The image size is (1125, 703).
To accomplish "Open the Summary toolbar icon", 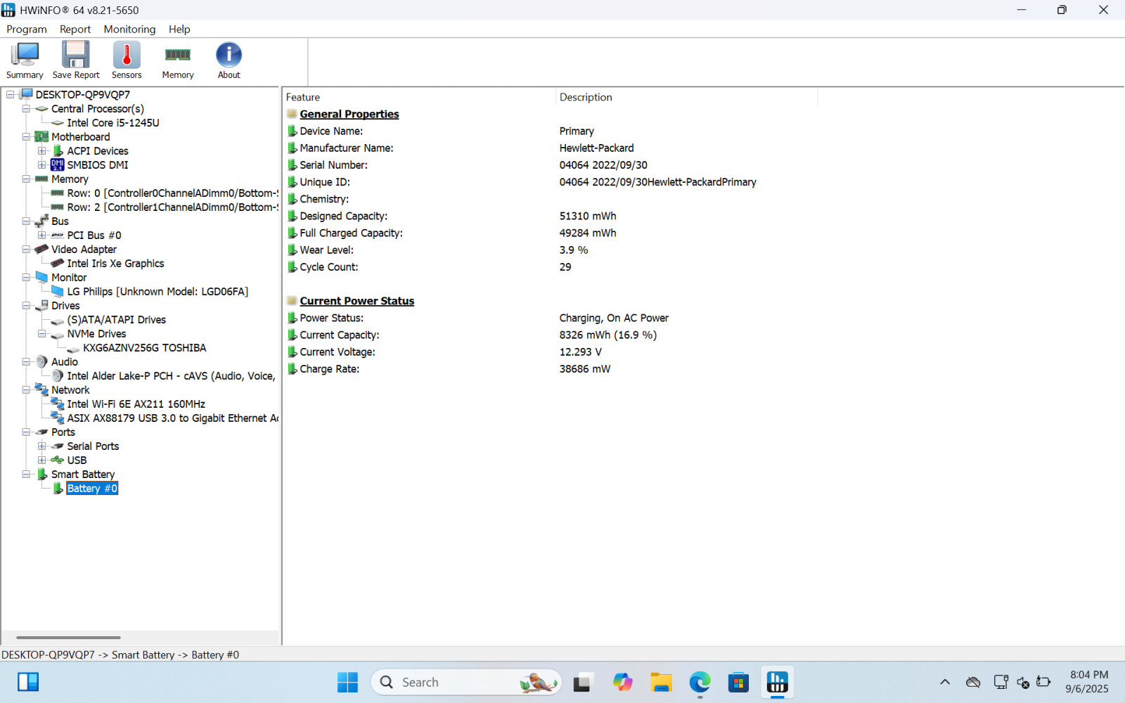I will tap(25, 60).
